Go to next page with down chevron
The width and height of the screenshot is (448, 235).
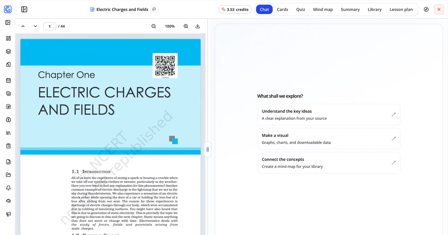(x=35, y=26)
